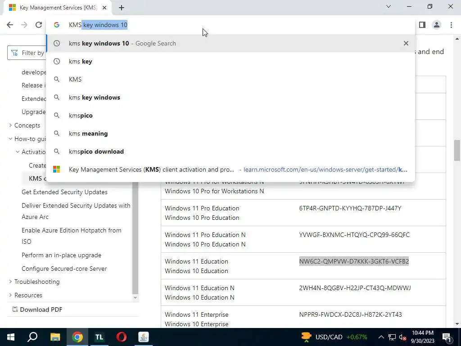Open a new browser tab
The width and height of the screenshot is (461, 346).
tap(122, 8)
